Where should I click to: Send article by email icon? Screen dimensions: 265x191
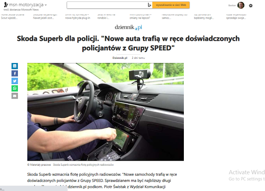(x=15, y=96)
